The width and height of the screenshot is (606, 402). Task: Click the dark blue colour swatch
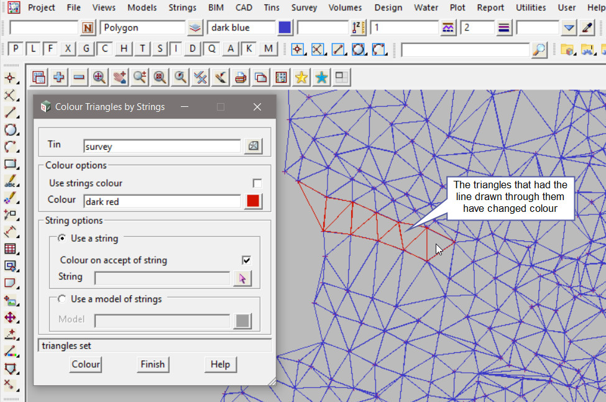pyautogui.click(x=285, y=28)
